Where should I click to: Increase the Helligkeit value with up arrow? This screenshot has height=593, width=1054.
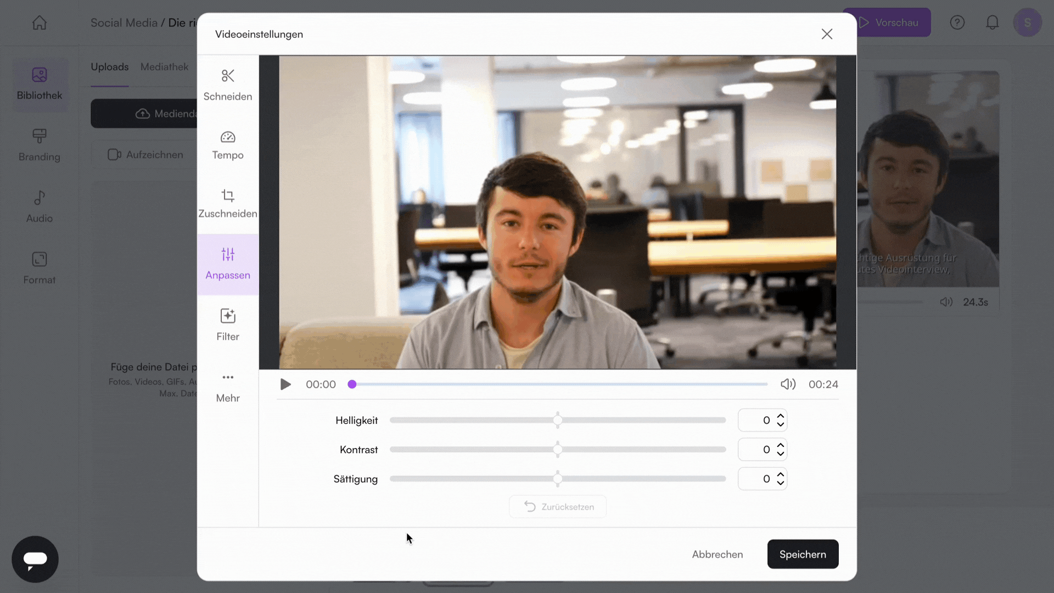pos(781,416)
